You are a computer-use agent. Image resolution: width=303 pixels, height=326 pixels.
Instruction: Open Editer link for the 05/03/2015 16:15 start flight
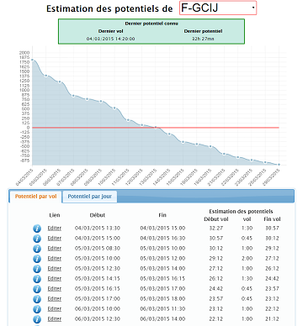click(x=55, y=289)
